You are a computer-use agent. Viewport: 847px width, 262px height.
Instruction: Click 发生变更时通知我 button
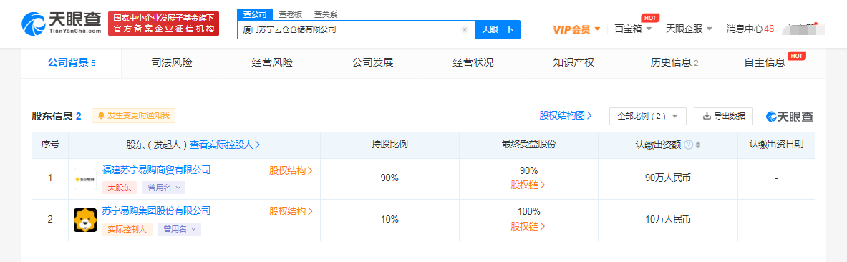[x=133, y=115]
